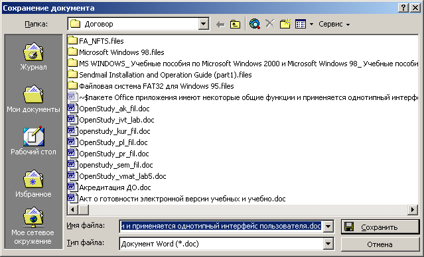
Task: Open Журнал in the places bar
Action: point(33,57)
